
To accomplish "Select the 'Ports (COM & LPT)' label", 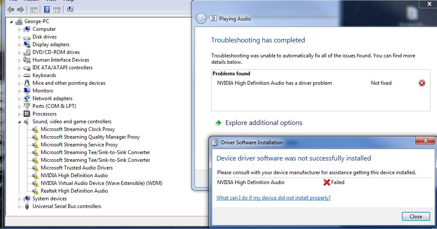I will [54, 106].
